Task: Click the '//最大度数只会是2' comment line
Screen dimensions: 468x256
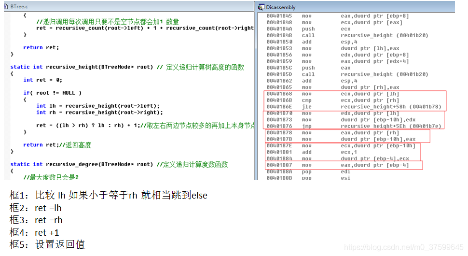Action: (51, 177)
